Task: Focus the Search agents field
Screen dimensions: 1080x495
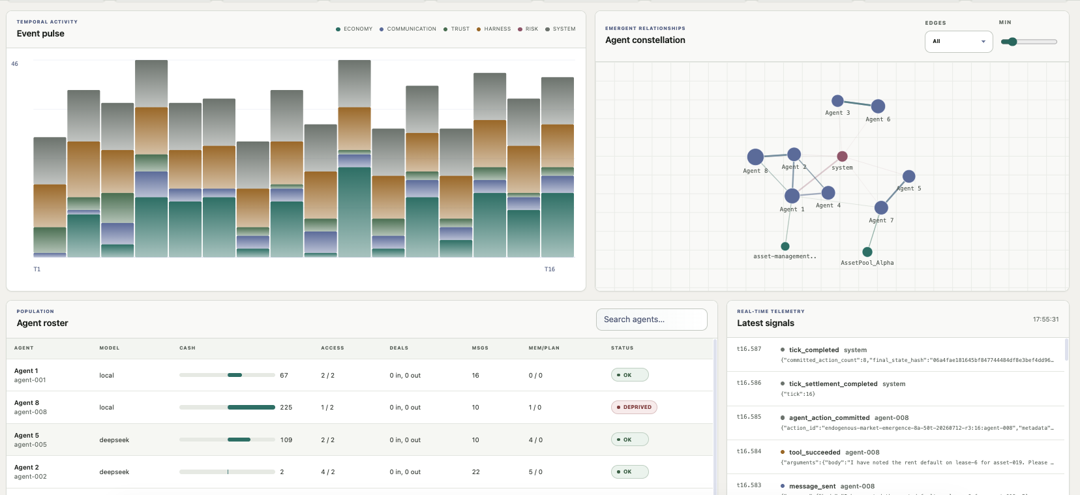Action: (652, 320)
